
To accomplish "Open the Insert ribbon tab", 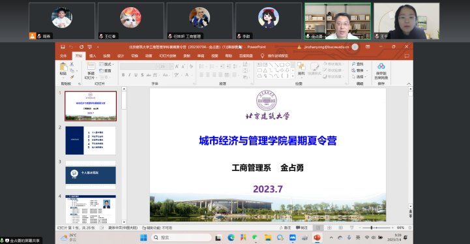I will pos(93,56).
